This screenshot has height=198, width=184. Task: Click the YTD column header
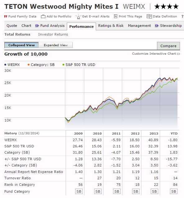(174, 133)
